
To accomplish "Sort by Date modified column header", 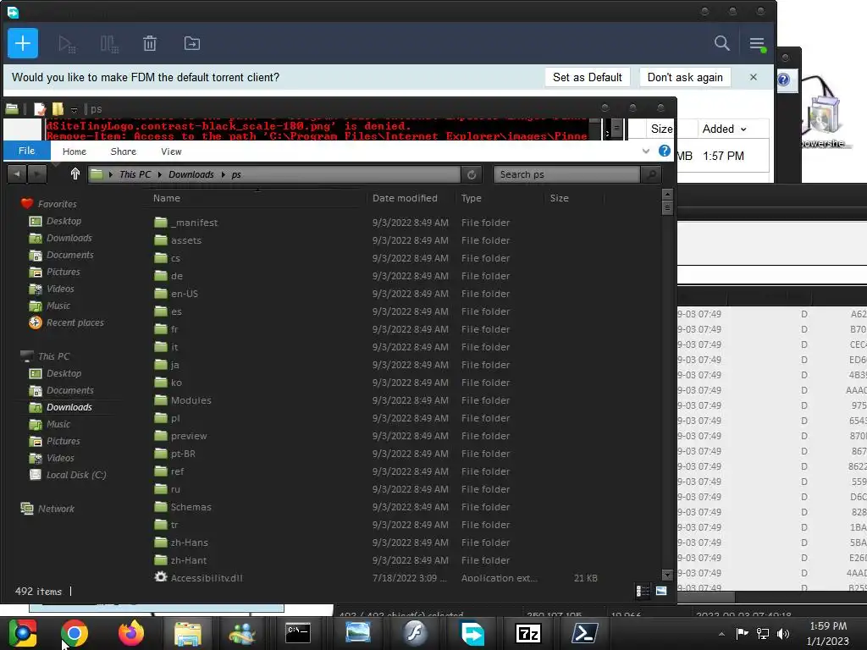I will coord(405,198).
